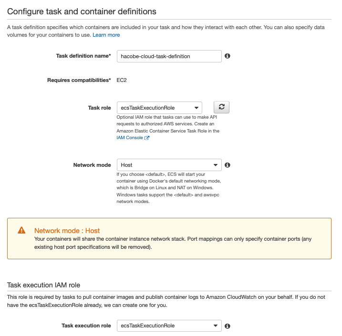The width and height of the screenshot is (342, 336).
Task: Focus the Task definition name input field
Action: click(169, 56)
